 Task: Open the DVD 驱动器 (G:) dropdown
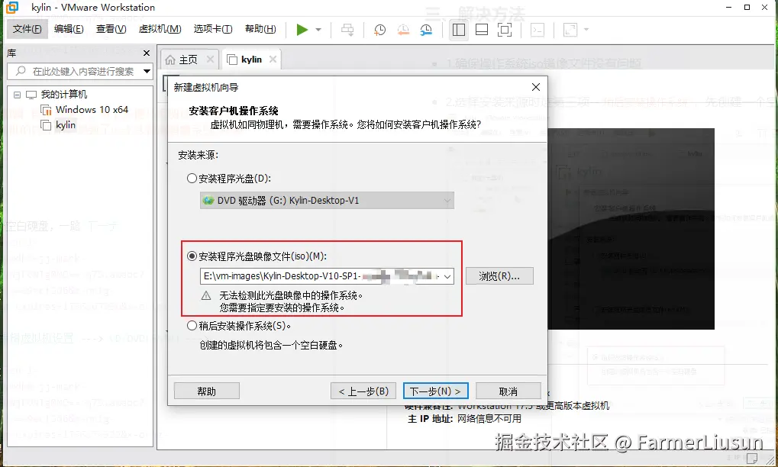327,200
